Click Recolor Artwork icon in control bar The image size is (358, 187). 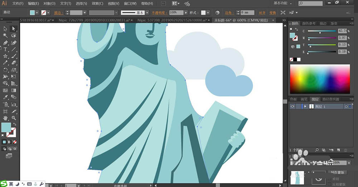(x=217, y=13)
